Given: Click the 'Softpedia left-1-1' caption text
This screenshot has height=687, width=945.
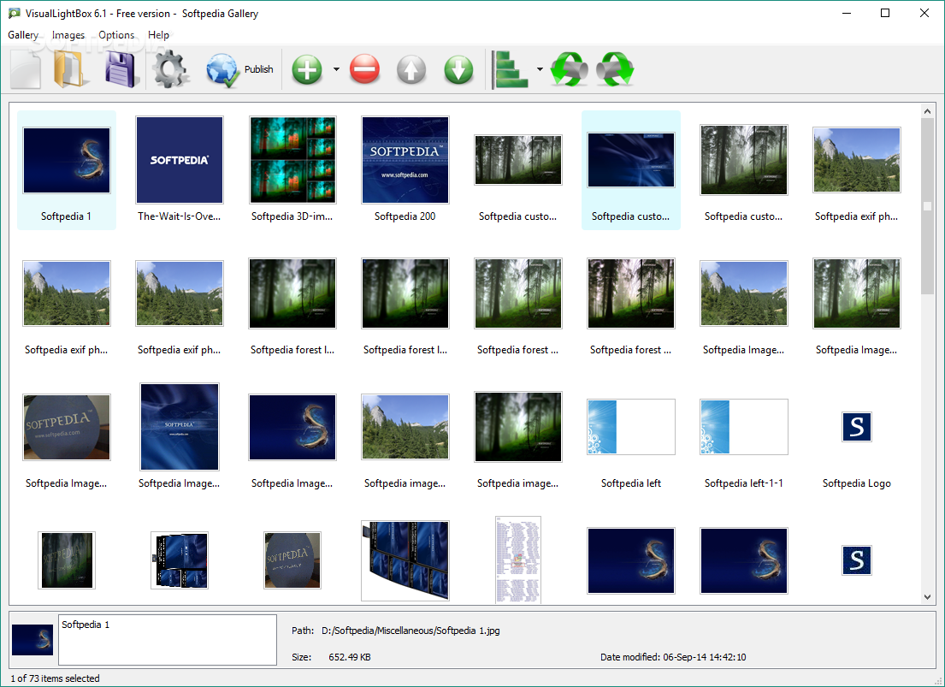Looking at the screenshot, I should point(744,483).
